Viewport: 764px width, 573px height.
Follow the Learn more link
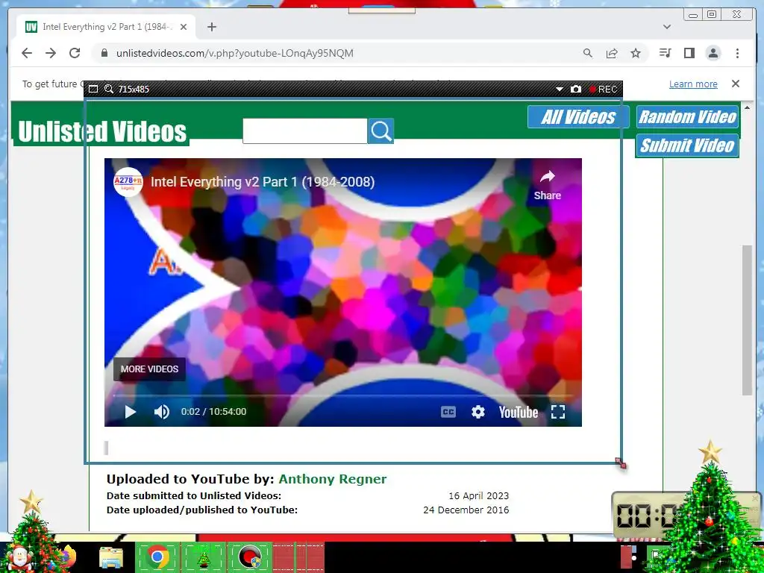[693, 84]
